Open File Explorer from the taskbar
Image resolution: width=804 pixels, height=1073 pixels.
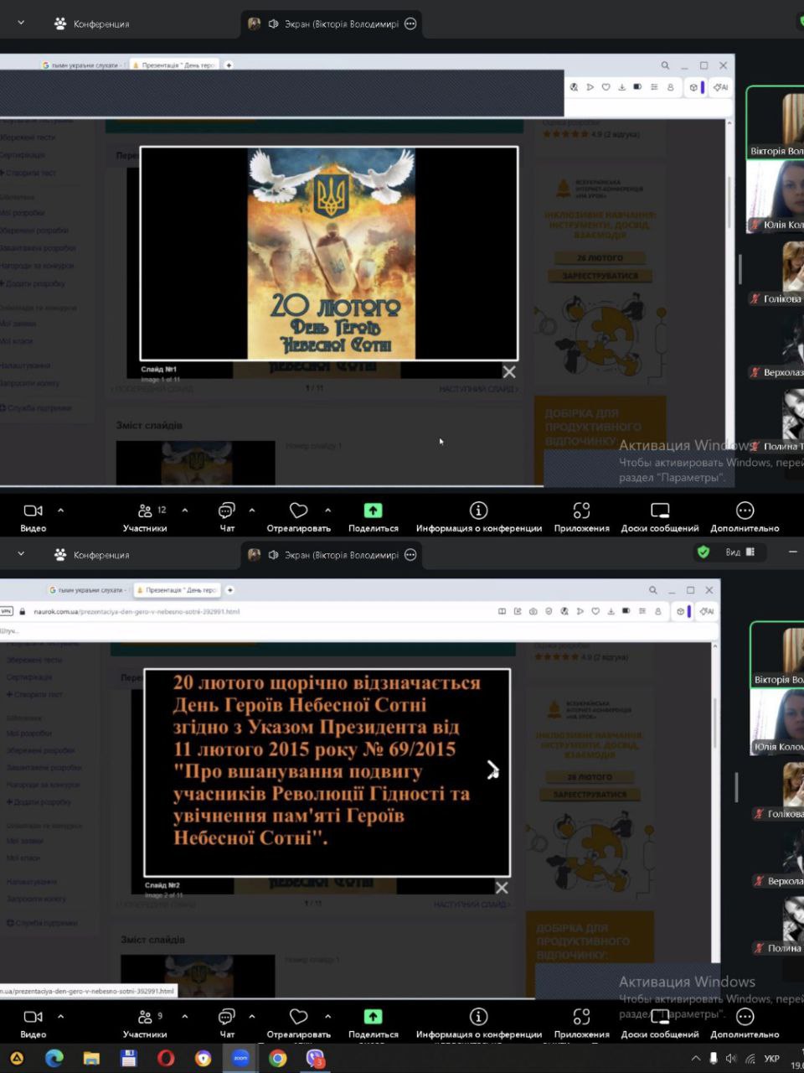(91, 1058)
